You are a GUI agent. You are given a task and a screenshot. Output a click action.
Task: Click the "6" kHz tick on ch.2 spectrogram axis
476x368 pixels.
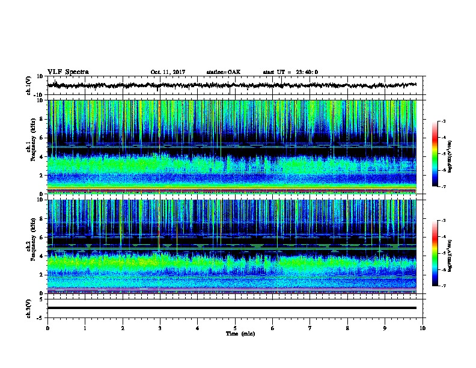pyautogui.click(x=41, y=238)
